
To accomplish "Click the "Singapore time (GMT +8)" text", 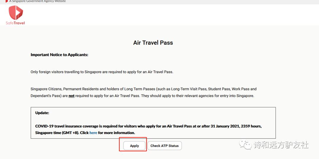I will click(x=57, y=133).
